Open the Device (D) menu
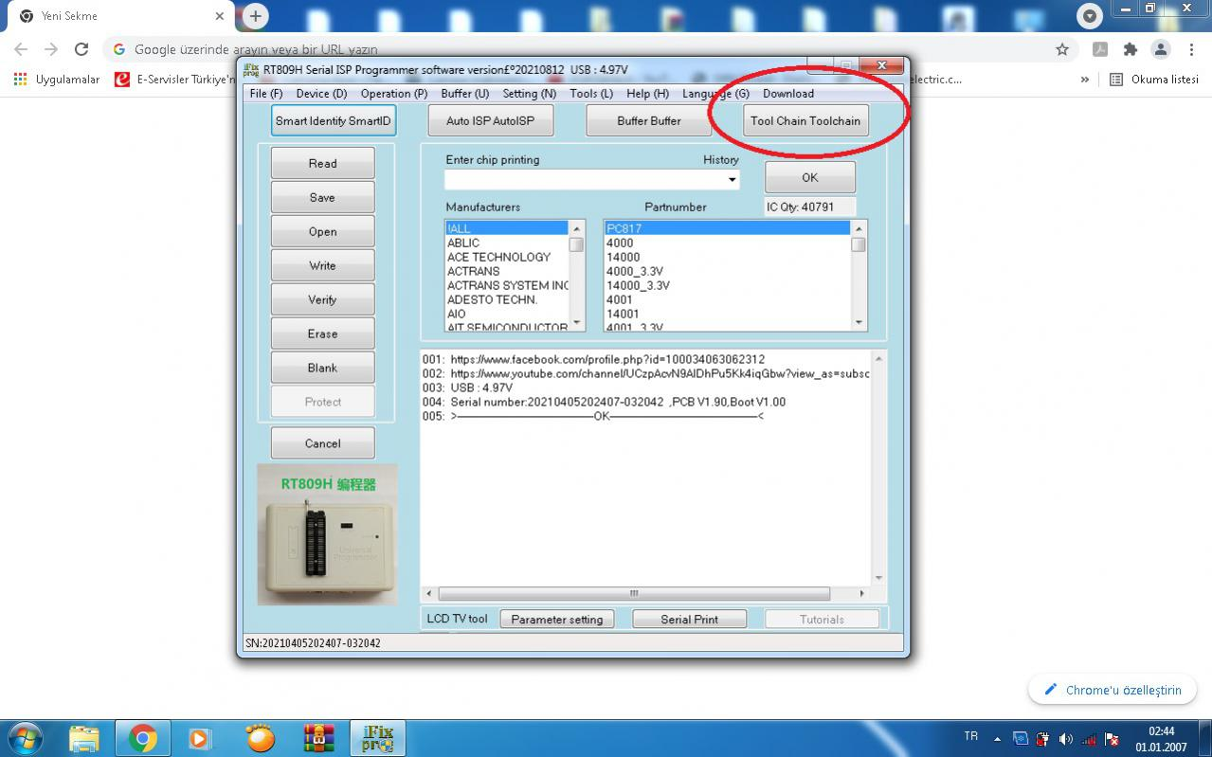 click(321, 94)
